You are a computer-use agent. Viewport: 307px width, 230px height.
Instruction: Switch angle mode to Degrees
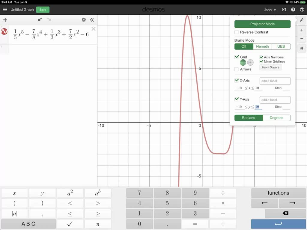click(x=276, y=118)
